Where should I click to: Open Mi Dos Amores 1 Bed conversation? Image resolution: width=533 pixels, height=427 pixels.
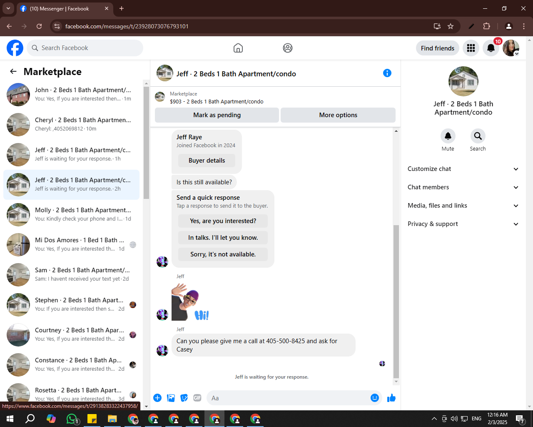click(71, 245)
